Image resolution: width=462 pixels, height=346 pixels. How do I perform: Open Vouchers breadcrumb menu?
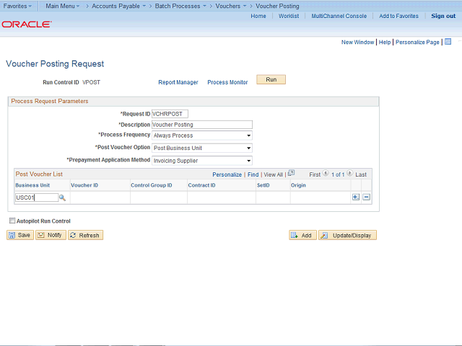[x=231, y=6]
